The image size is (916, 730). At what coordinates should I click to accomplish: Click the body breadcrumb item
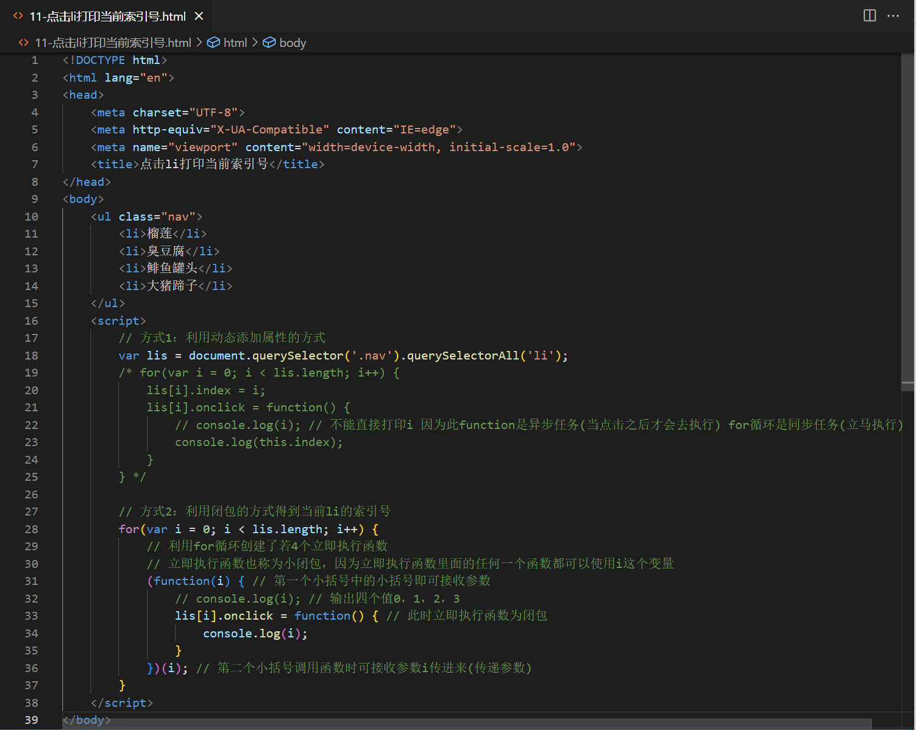[293, 43]
